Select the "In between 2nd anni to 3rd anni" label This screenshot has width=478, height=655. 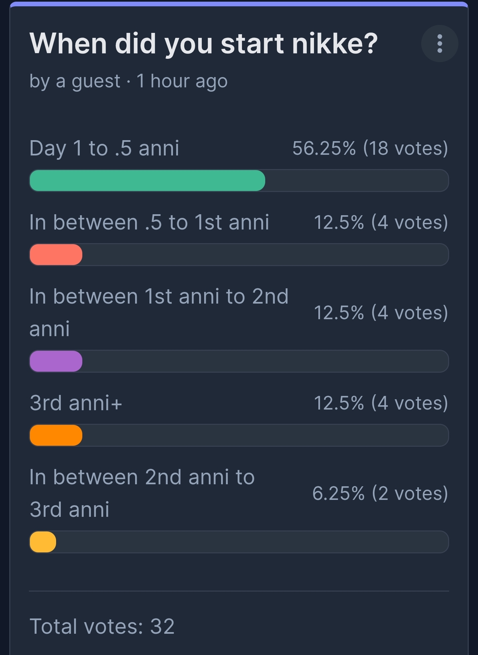pyautogui.click(x=142, y=493)
